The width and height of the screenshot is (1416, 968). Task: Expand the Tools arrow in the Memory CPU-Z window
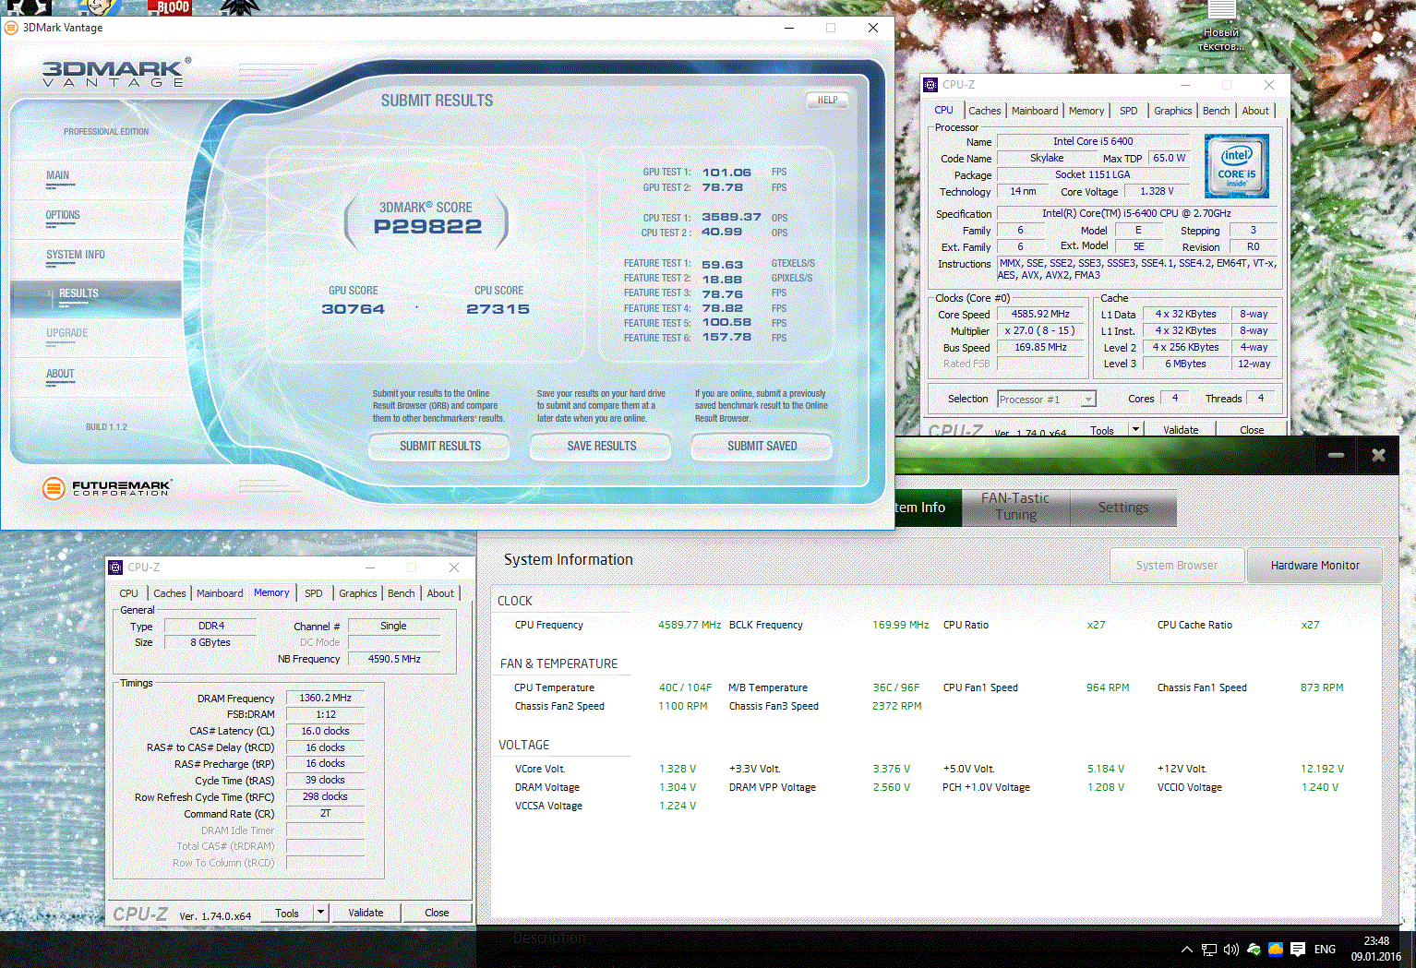[x=320, y=913]
